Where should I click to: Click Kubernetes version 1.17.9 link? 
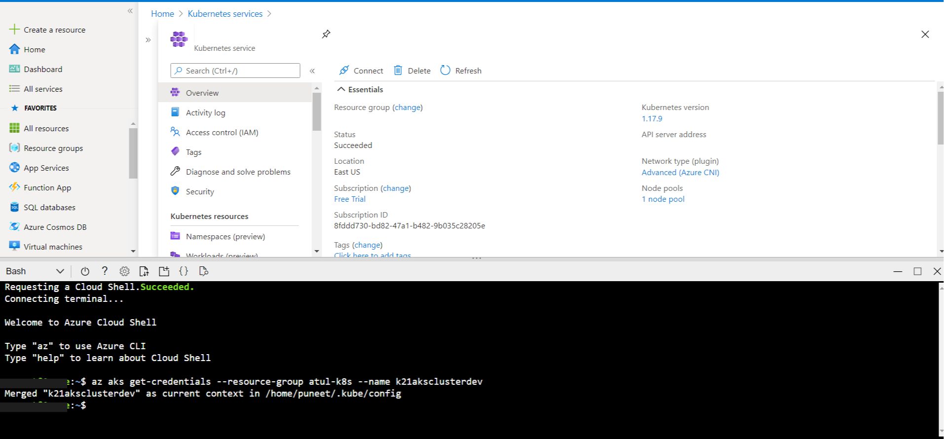click(652, 118)
